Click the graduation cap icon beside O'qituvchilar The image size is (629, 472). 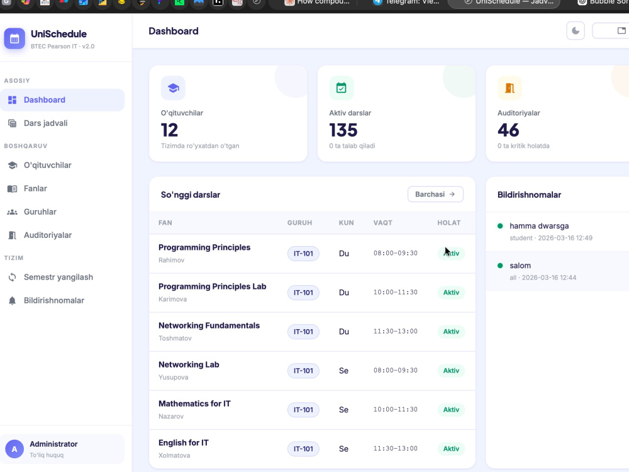(x=13, y=166)
